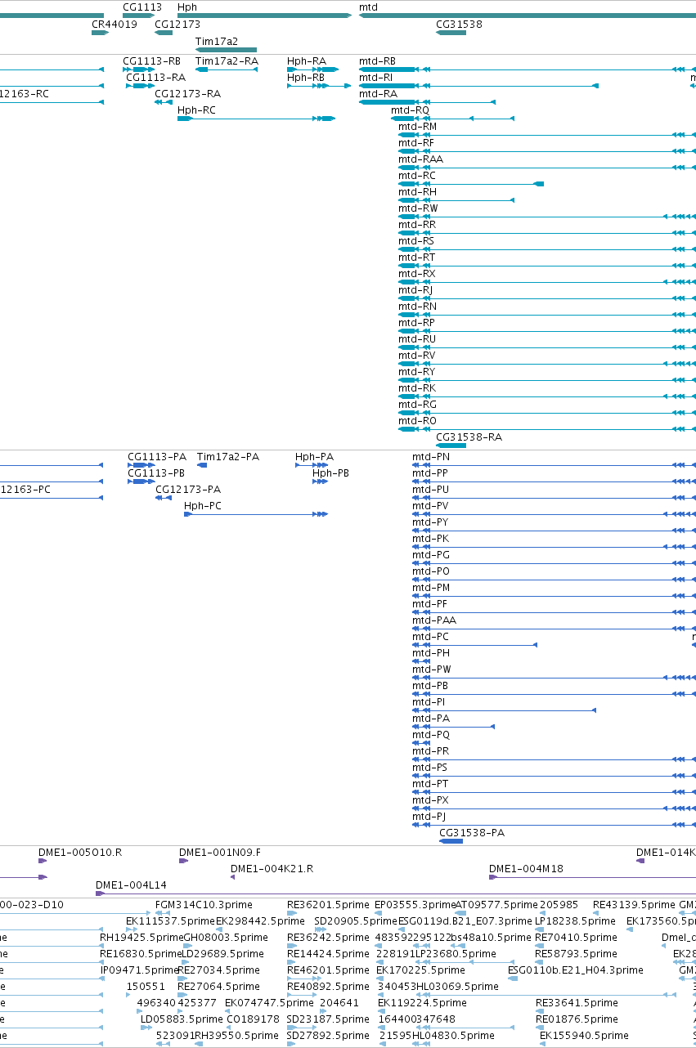The width and height of the screenshot is (696, 1048).
Task: Select protein label mtd-PJ
Action: click(x=429, y=817)
